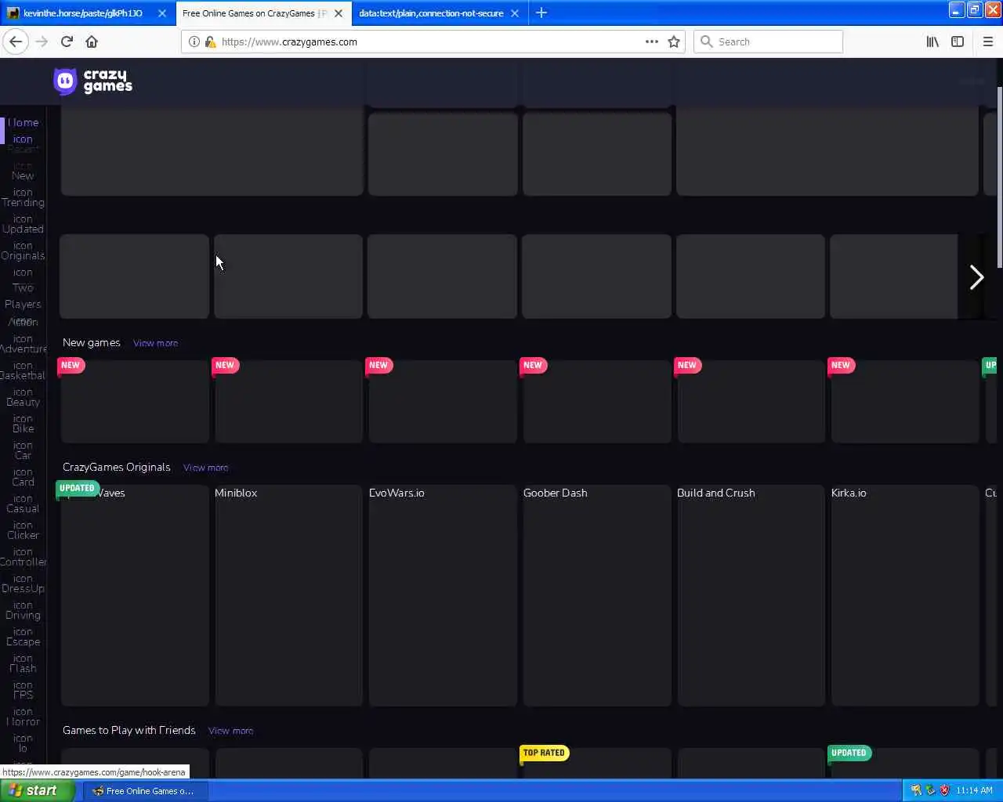Close the data:text/plain tab
The height and width of the screenshot is (802, 1003).
click(515, 13)
